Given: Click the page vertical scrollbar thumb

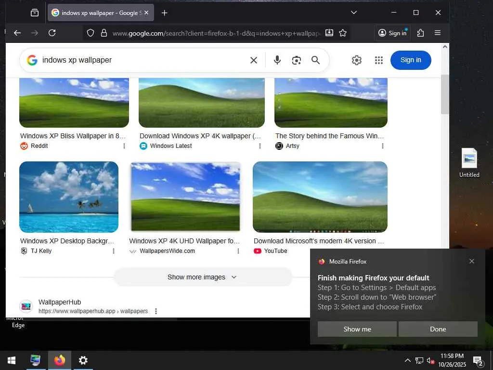Looking at the screenshot, I should point(445,94).
